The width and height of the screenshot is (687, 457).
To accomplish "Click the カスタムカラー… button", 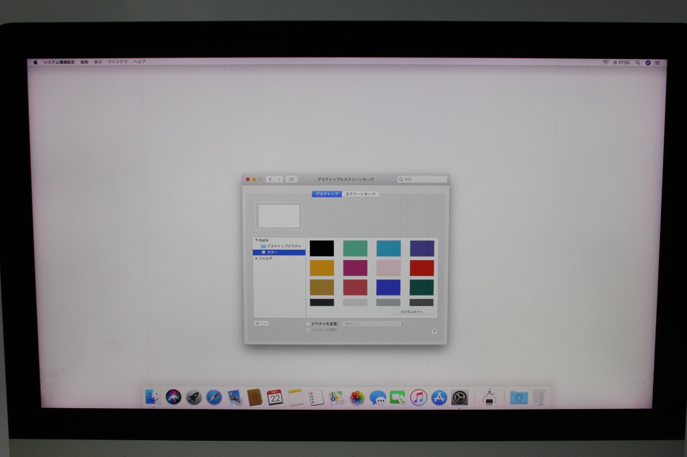I will (x=413, y=312).
